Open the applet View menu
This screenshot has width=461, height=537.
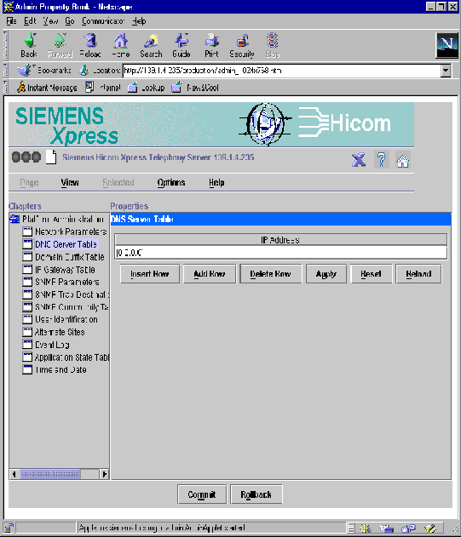click(x=70, y=182)
